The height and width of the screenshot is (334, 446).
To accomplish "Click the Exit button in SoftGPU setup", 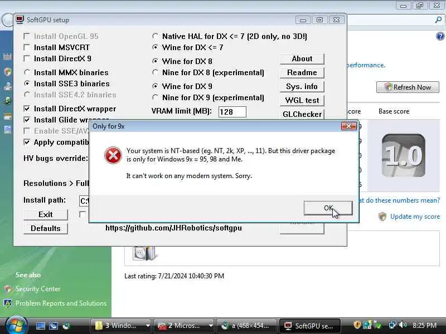I will click(x=46, y=214).
